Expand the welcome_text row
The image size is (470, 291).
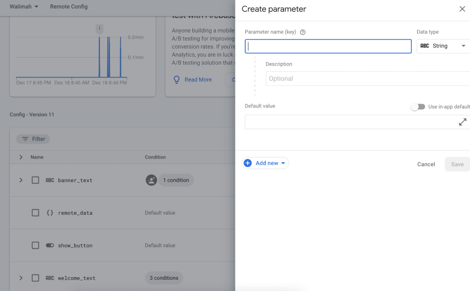tap(21, 278)
